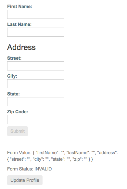Click the Address section heading
The width and height of the screenshot is (127, 189).
[x=21, y=47]
